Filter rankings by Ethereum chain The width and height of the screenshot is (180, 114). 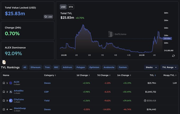point(35,67)
